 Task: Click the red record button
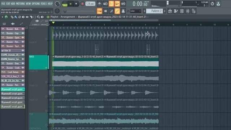(82, 4)
